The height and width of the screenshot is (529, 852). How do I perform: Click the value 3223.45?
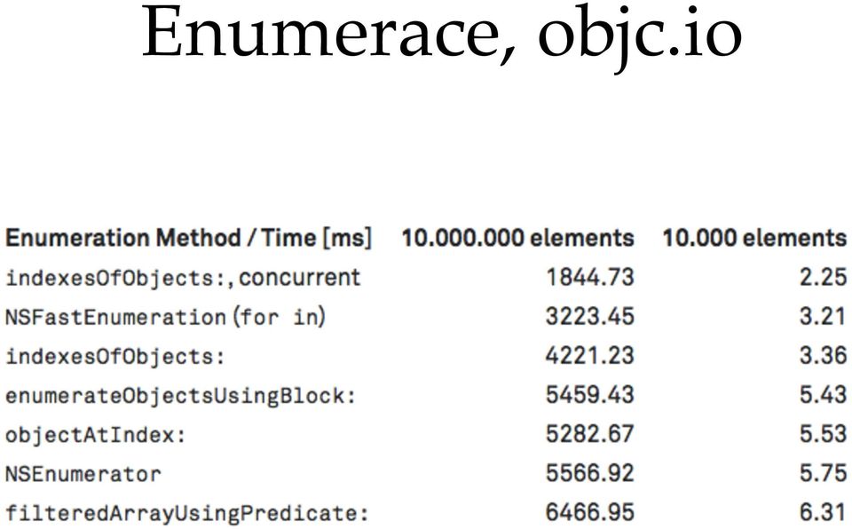(x=589, y=316)
